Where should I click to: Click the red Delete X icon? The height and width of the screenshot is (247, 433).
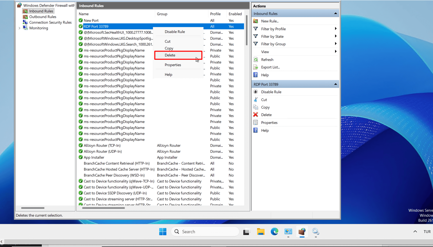coord(256,115)
